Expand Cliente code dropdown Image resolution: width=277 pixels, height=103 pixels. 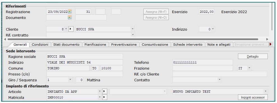[x=66, y=29]
